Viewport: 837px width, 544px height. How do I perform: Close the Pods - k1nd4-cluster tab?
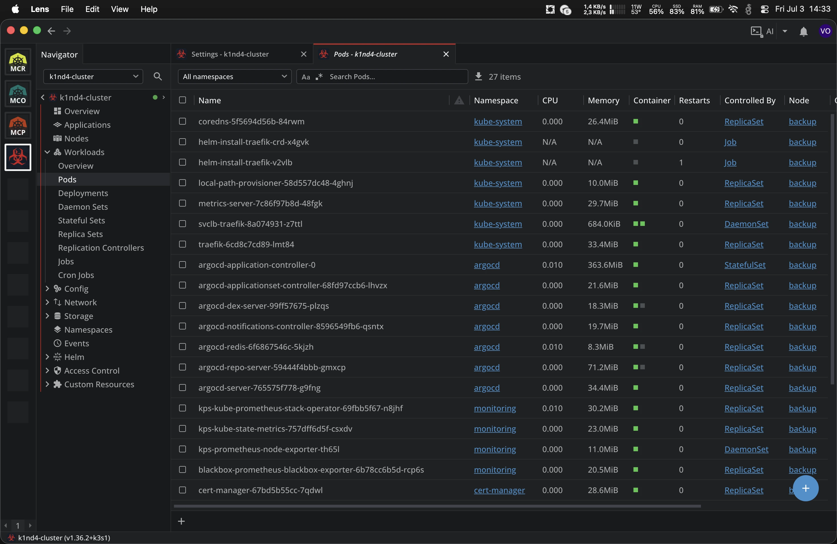coord(446,54)
